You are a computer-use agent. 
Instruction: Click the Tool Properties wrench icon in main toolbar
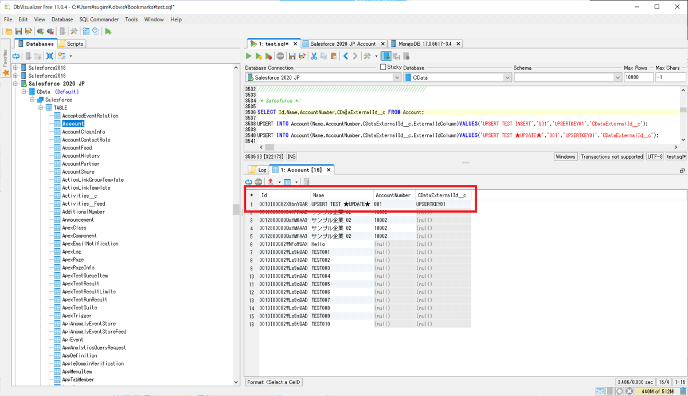pyautogui.click(x=74, y=32)
